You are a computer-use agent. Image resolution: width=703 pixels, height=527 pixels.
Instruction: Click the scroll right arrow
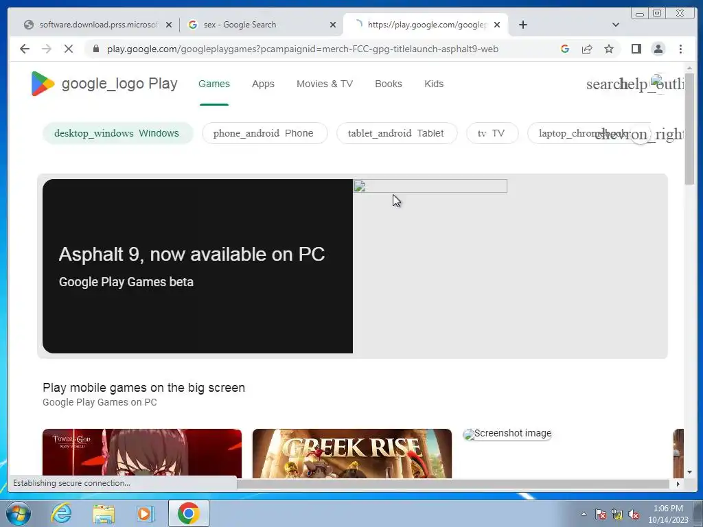pos(678,484)
